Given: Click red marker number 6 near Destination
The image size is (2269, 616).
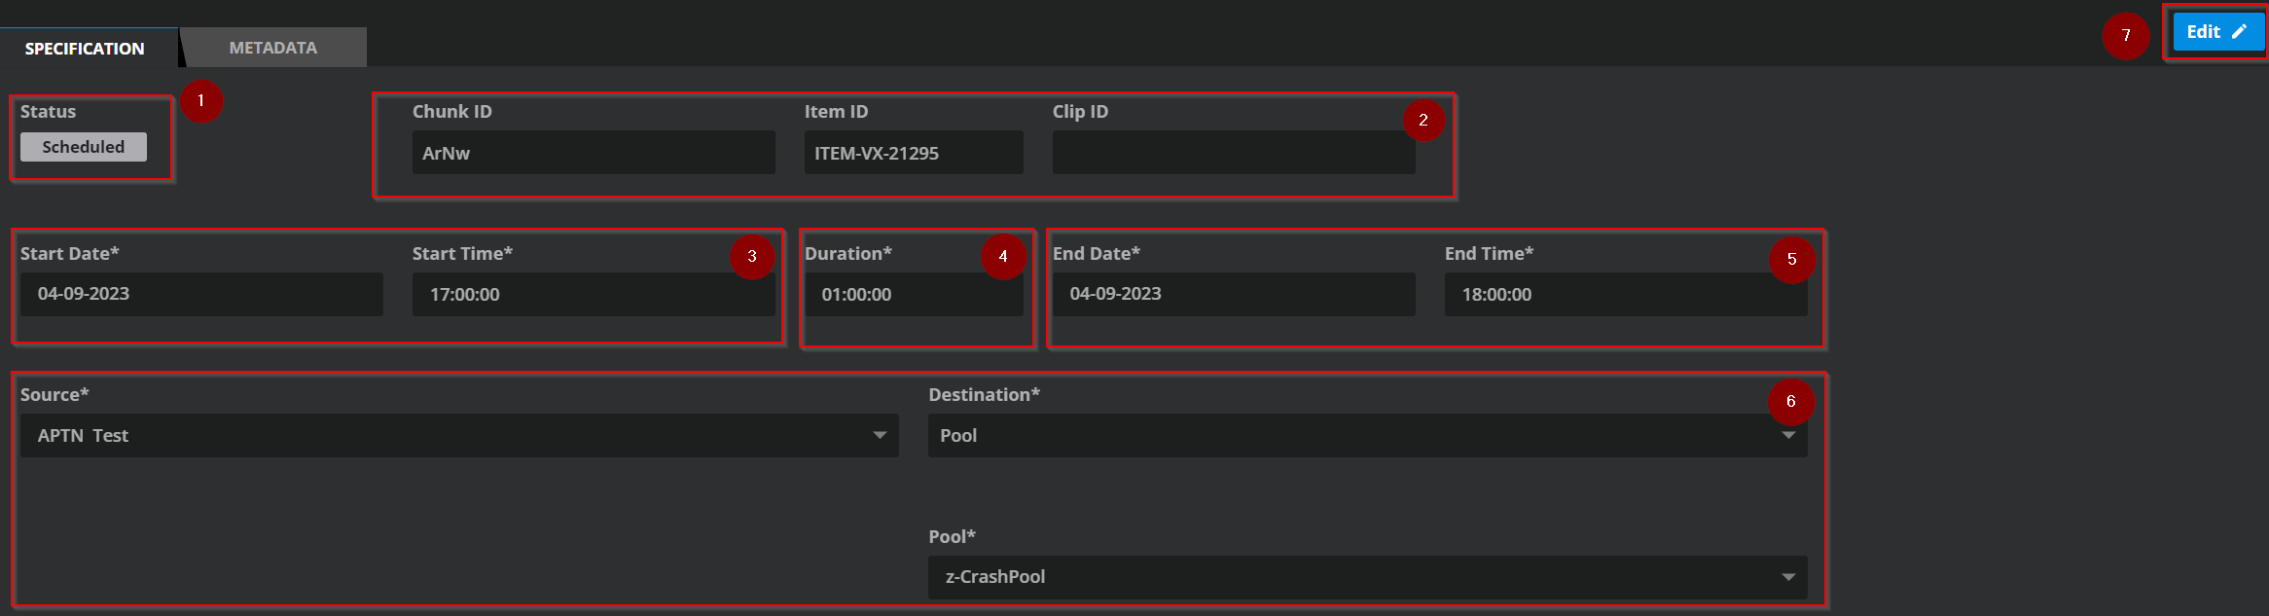Looking at the screenshot, I should point(1790,402).
